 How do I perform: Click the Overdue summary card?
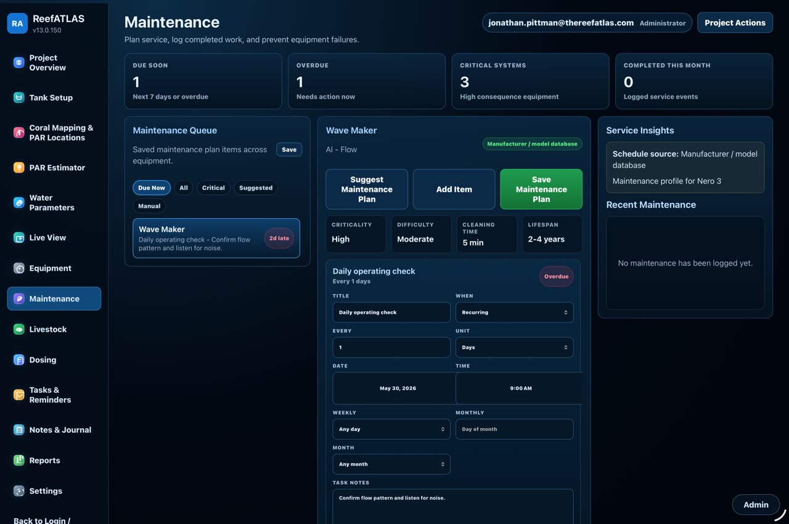click(367, 81)
